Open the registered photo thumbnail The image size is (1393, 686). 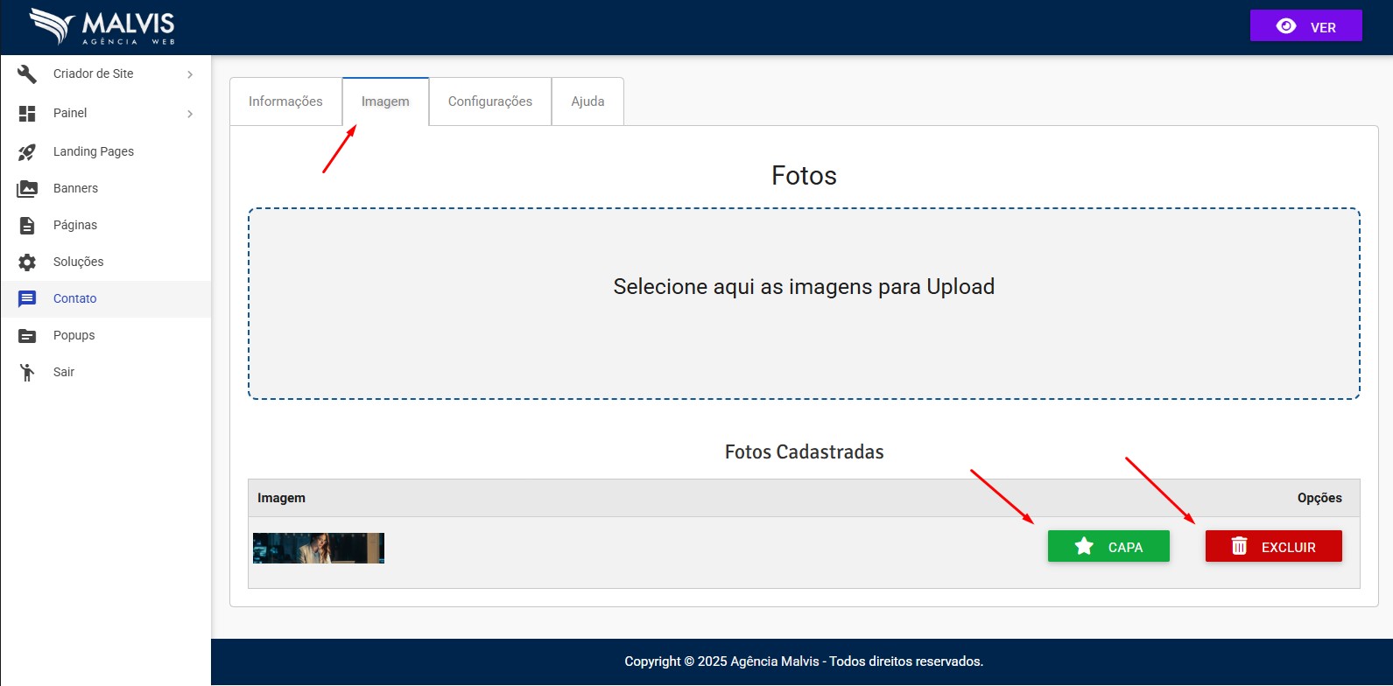coord(319,549)
